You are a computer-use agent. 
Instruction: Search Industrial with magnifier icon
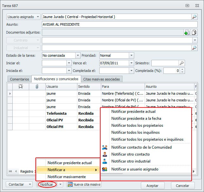[x=194, y=48]
